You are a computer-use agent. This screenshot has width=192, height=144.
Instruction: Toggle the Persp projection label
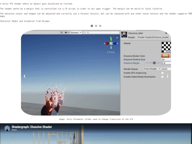pyautogui.click(x=111, y=52)
